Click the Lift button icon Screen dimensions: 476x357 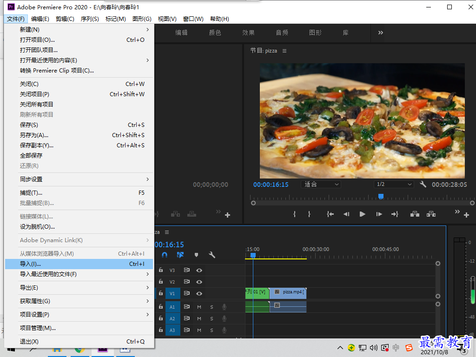pos(415,214)
